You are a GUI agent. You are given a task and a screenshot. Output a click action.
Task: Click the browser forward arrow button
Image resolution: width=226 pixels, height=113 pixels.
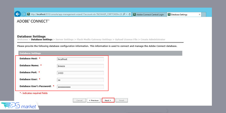[x=24, y=14]
